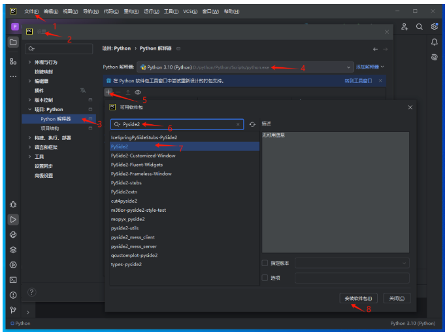Enable the Specify version checkbox
447x336 pixels.
click(x=265, y=263)
